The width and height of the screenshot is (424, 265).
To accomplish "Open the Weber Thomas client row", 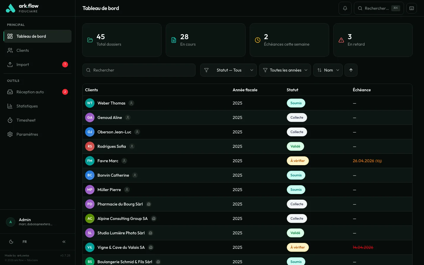I will 111,103.
